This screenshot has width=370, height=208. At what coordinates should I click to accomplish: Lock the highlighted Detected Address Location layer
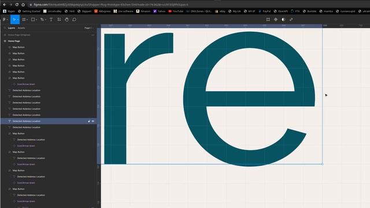pyautogui.click(x=89, y=121)
